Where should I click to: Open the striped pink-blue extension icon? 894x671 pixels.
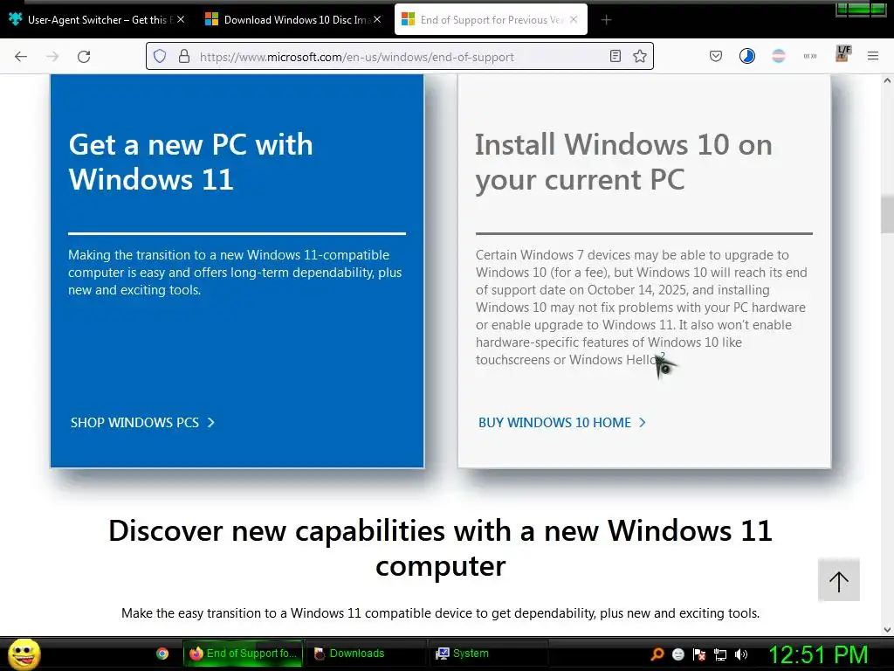coord(778,56)
